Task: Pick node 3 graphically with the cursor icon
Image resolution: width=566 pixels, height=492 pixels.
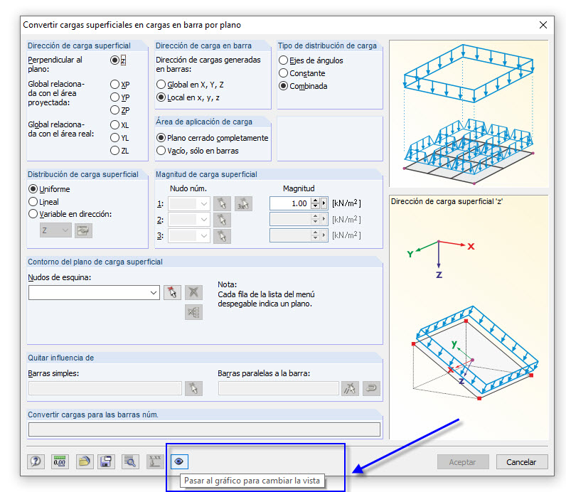Action: (x=222, y=236)
